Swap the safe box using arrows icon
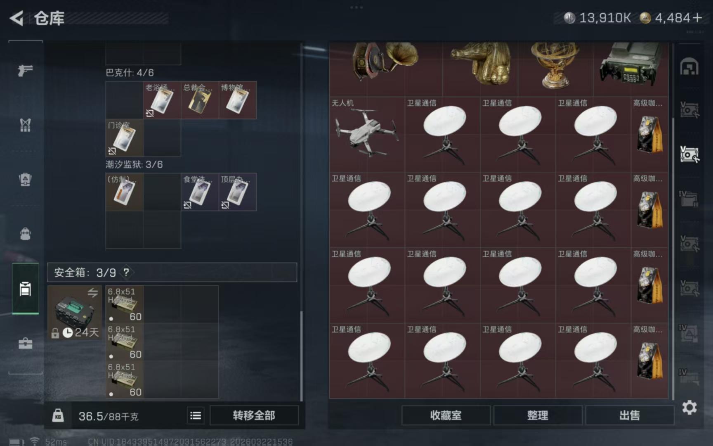 pyautogui.click(x=93, y=292)
